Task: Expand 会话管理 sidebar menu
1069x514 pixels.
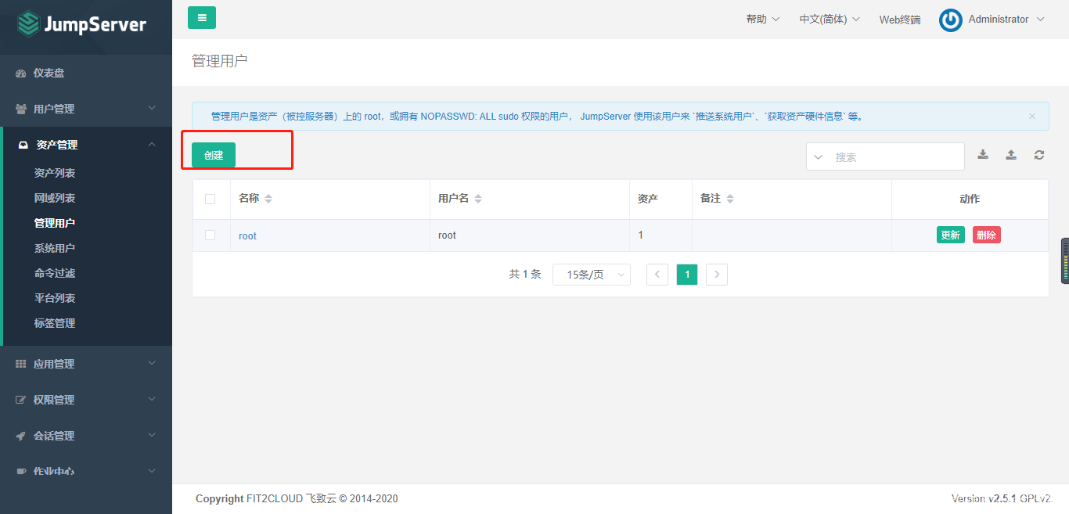Action: 86,436
